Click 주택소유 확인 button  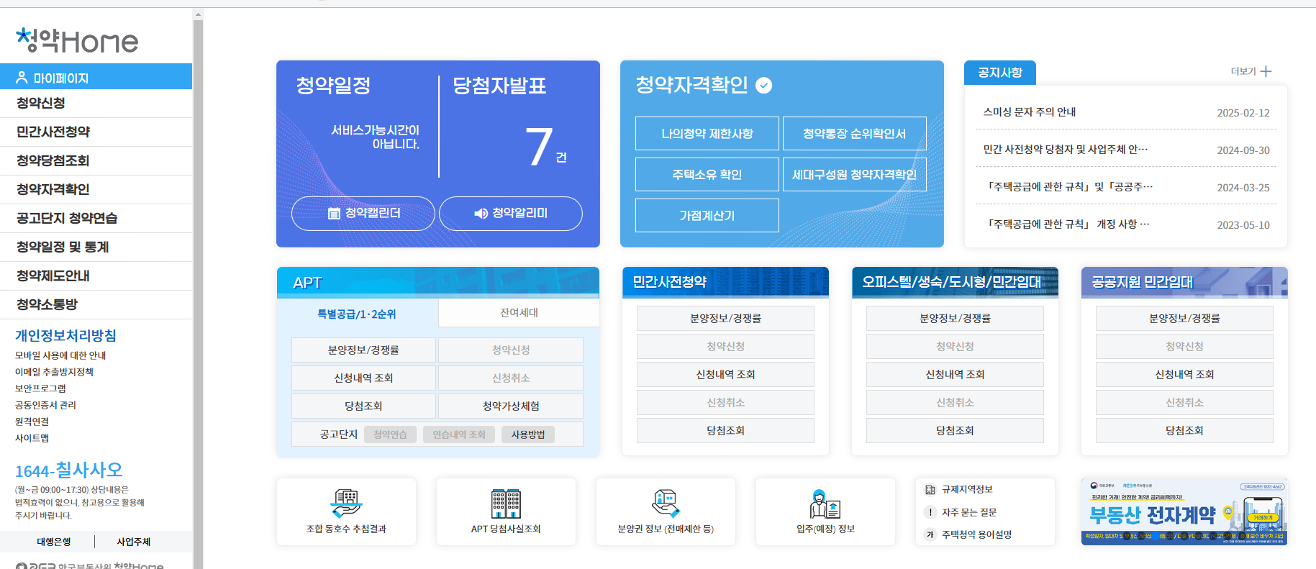click(707, 175)
